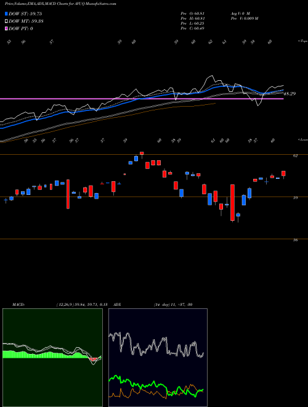Click the 48.29 price label
Image resolution: width=308 pixels, height=407 pixels.
coord(290,94)
